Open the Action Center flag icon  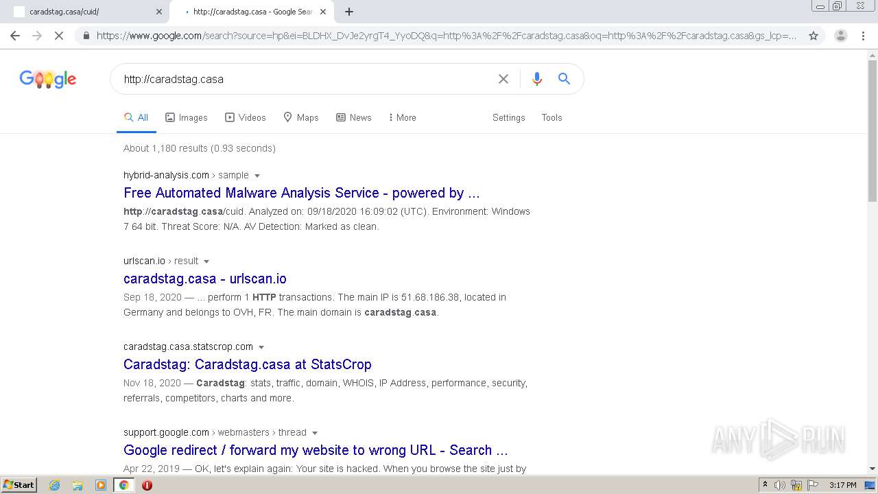[x=812, y=485]
